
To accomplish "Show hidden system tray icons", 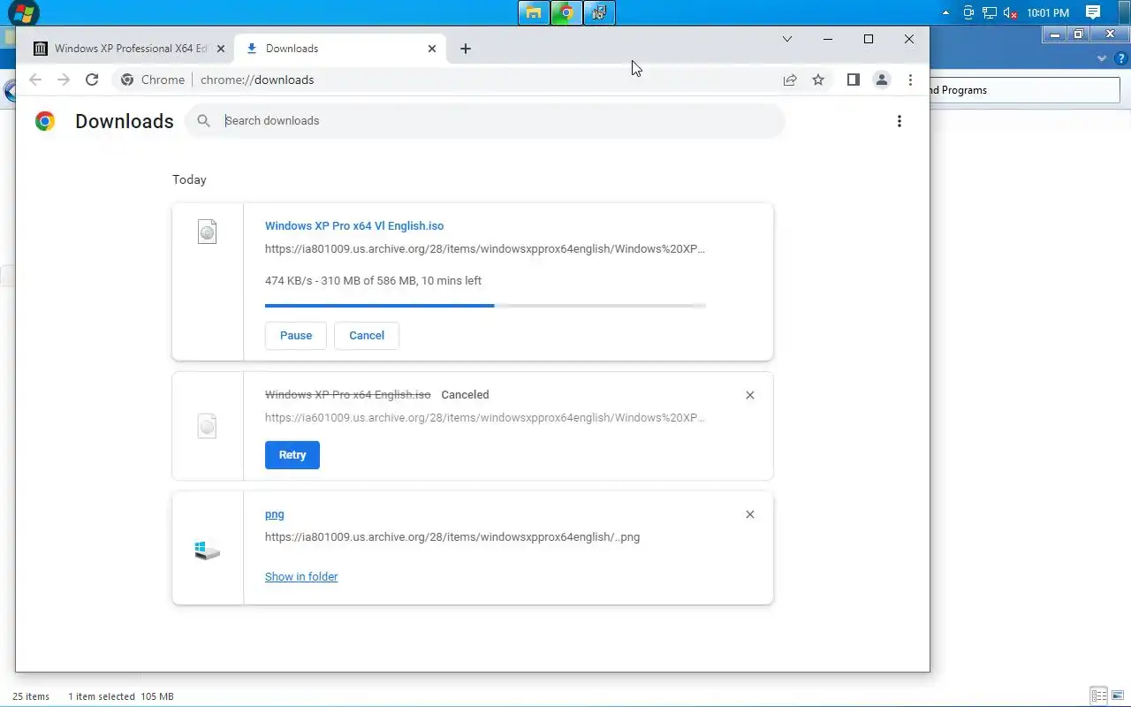I will coord(946,13).
